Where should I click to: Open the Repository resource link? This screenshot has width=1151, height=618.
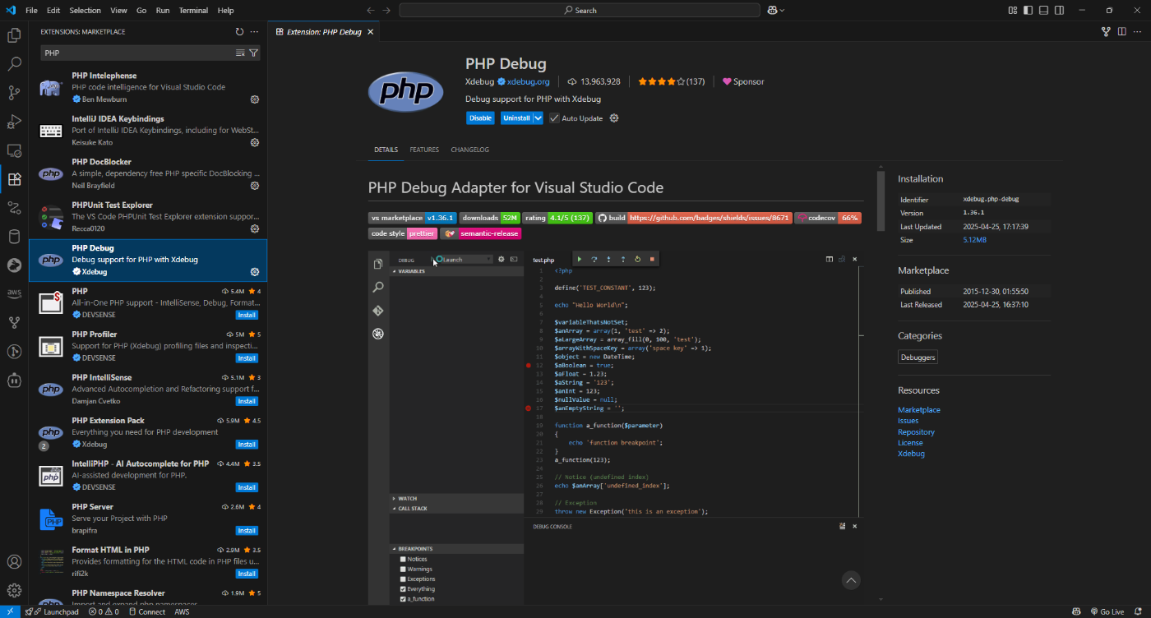pyautogui.click(x=916, y=432)
